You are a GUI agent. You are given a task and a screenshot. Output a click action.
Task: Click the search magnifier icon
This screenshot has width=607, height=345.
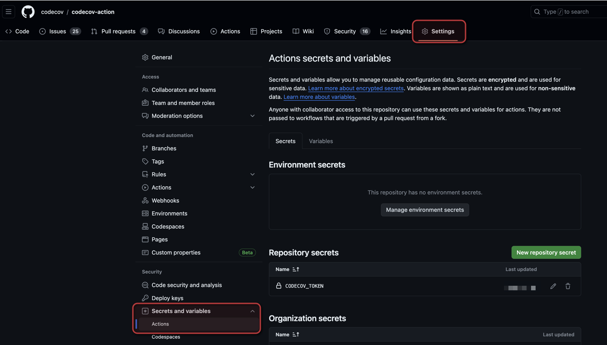click(537, 12)
